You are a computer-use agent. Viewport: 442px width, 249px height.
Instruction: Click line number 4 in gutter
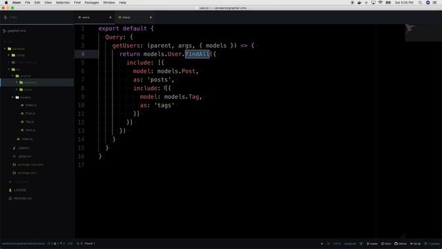(83, 54)
